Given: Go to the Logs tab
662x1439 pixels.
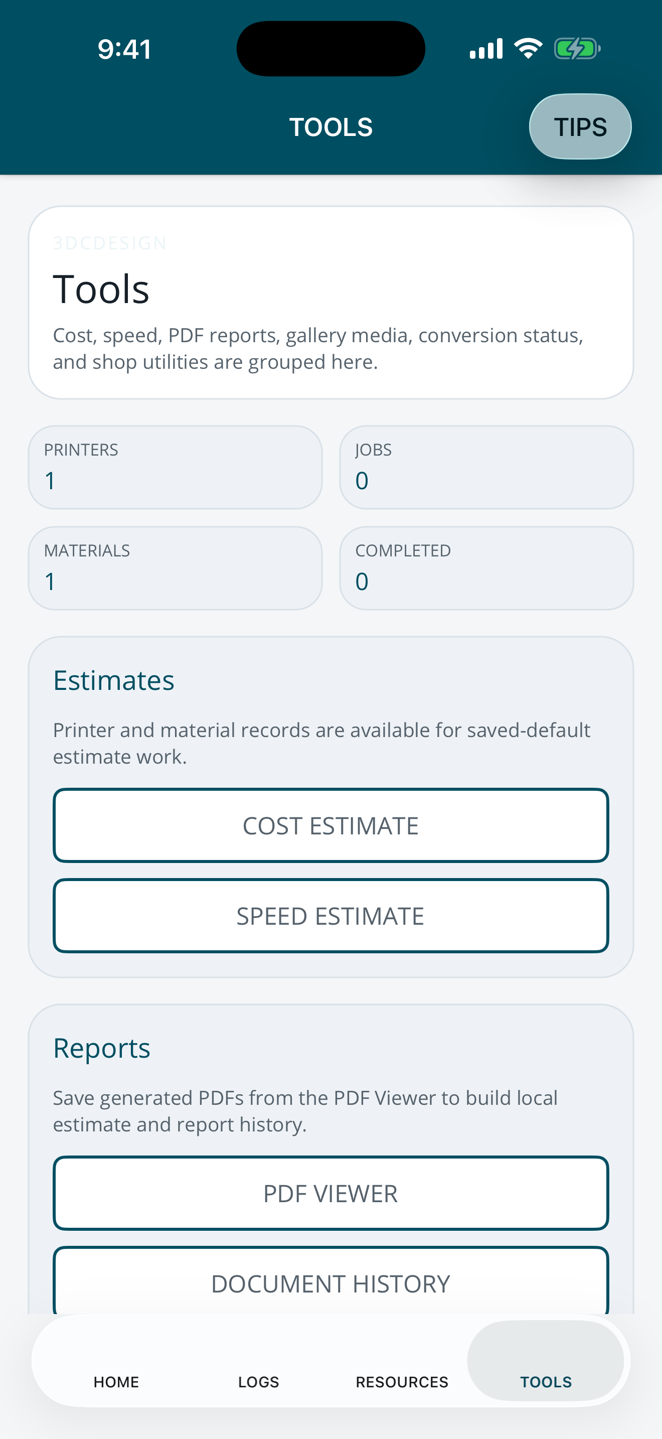Looking at the screenshot, I should pyautogui.click(x=258, y=1381).
